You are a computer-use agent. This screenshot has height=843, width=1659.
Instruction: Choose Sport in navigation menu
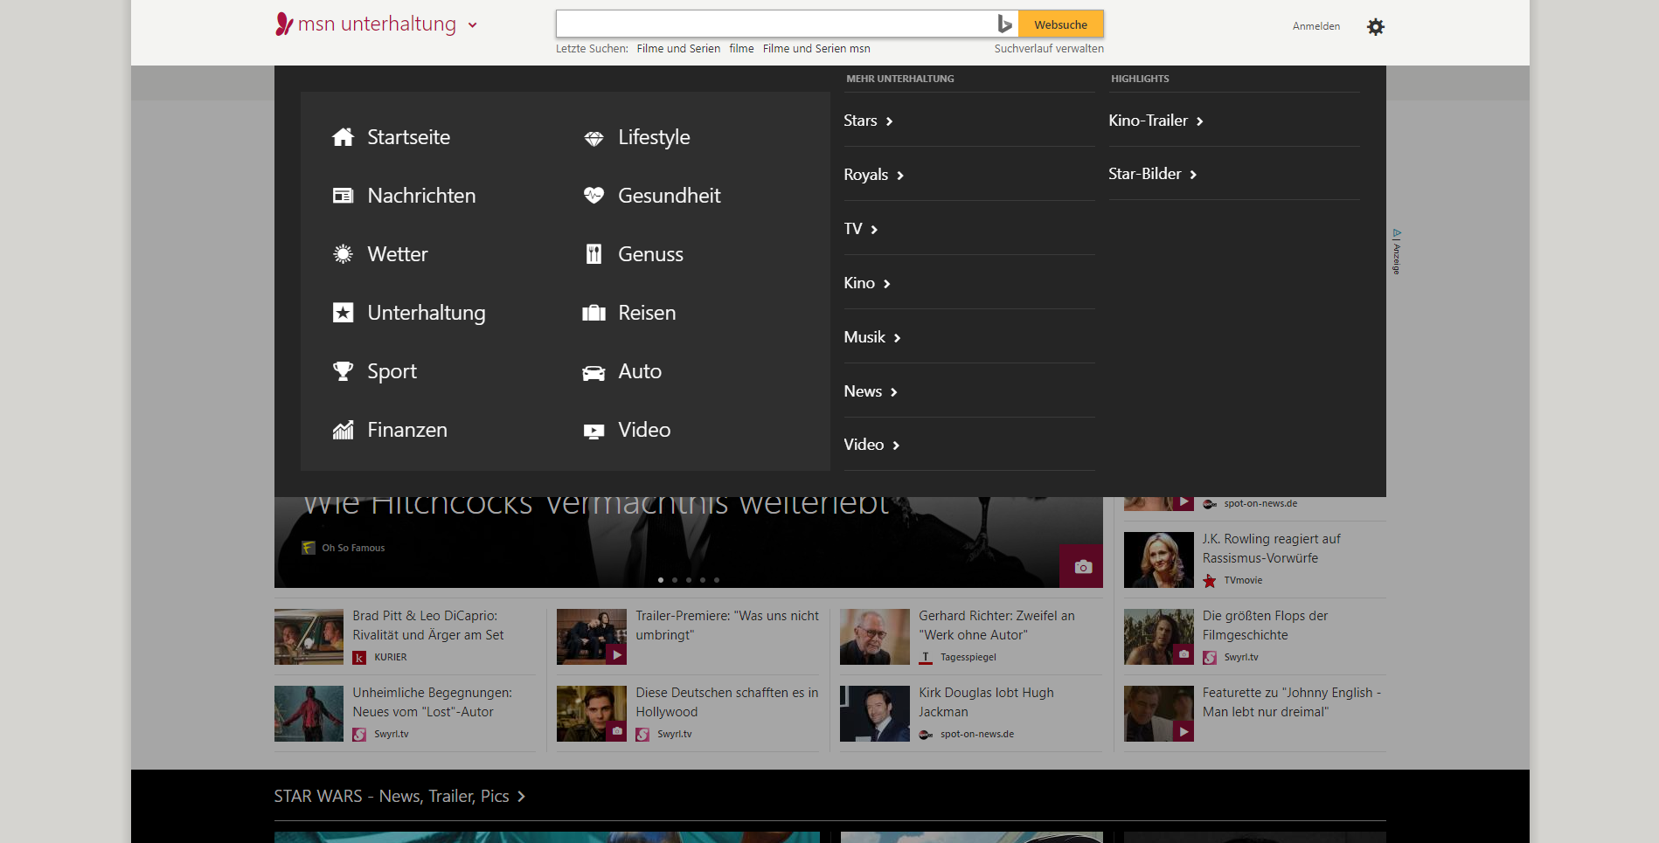(392, 371)
